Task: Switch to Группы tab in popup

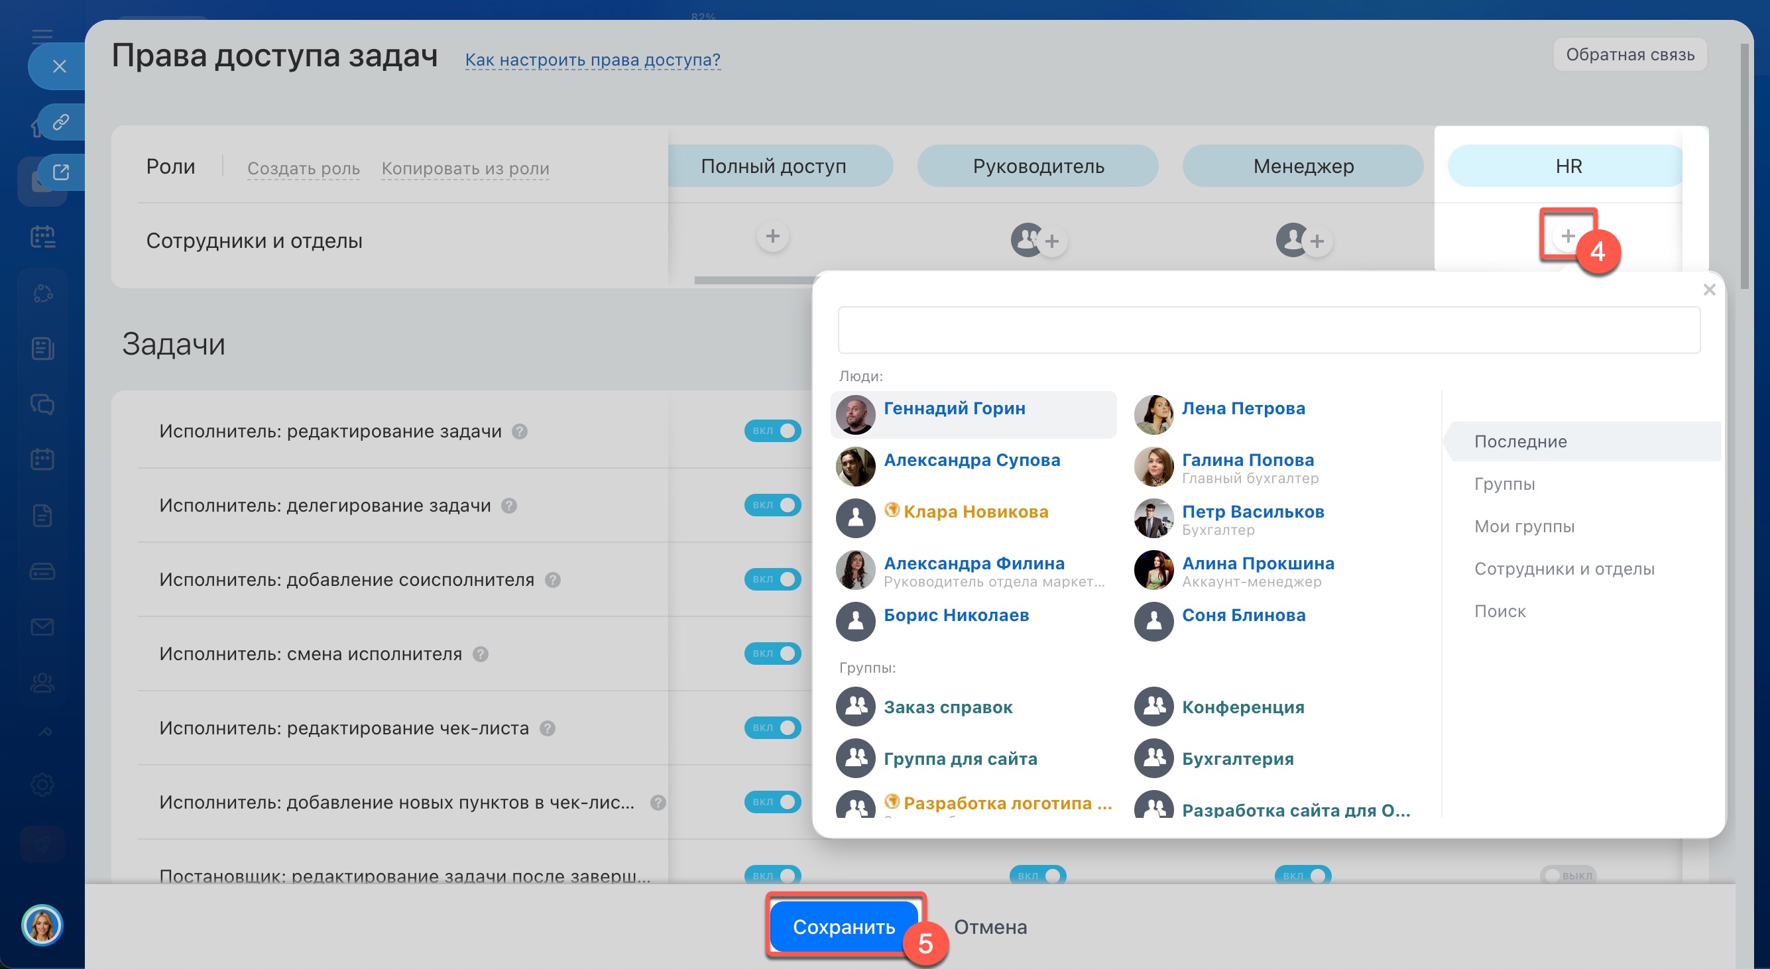Action: pos(1504,483)
